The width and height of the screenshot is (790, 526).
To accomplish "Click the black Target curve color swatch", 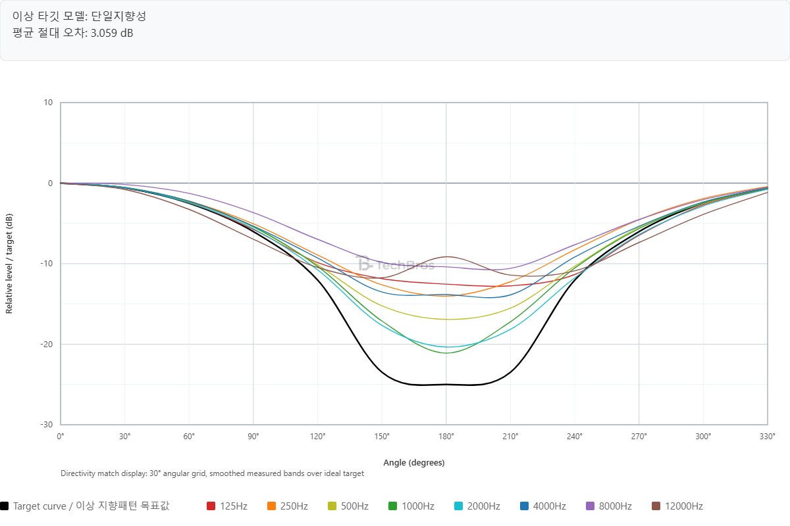I will pyautogui.click(x=5, y=506).
